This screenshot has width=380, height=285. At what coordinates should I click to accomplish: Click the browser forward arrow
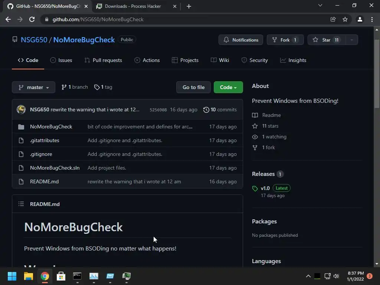[x=20, y=19]
